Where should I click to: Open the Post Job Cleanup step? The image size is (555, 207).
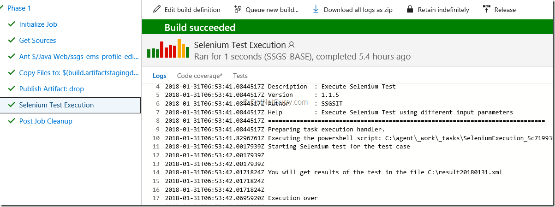tap(46, 121)
